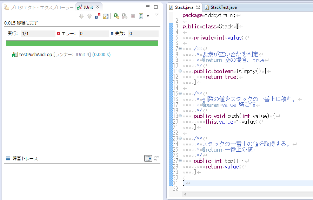Click the green test progress bar
313x200 pixels.
point(82,43)
